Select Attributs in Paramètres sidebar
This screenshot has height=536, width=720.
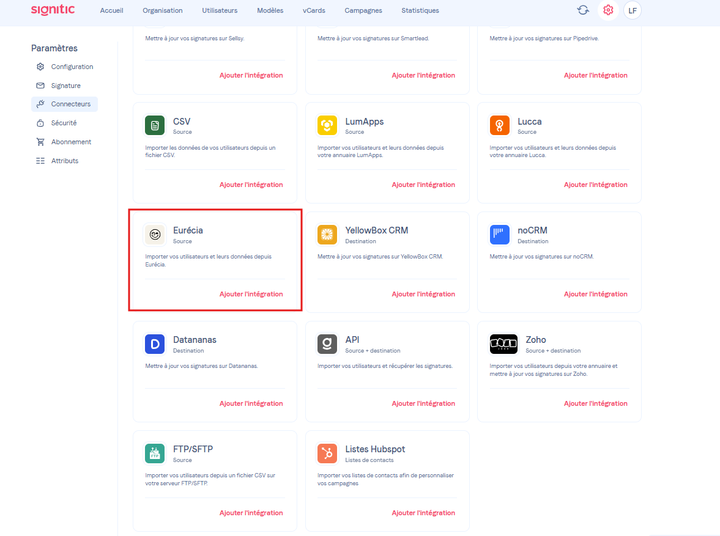(65, 161)
